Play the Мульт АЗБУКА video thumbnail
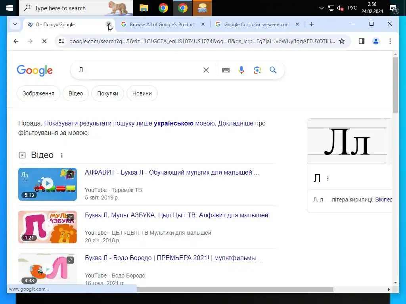The height and width of the screenshot is (304, 406). (x=48, y=227)
